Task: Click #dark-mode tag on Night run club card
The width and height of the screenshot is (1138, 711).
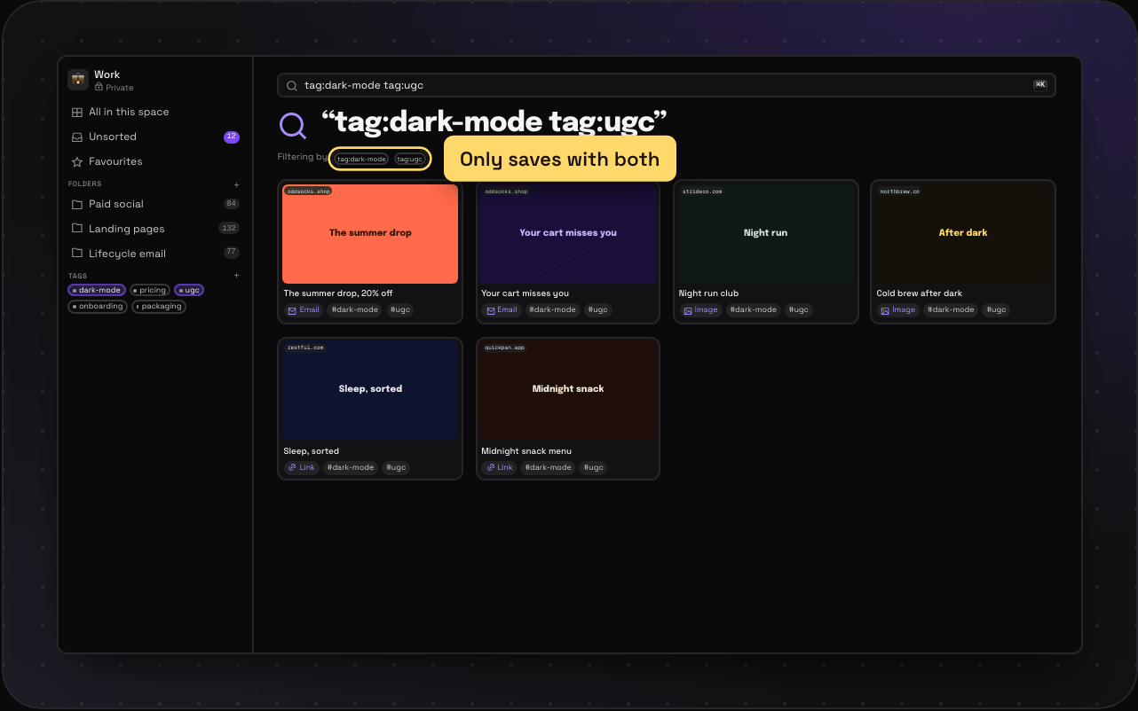Action: coord(753,310)
